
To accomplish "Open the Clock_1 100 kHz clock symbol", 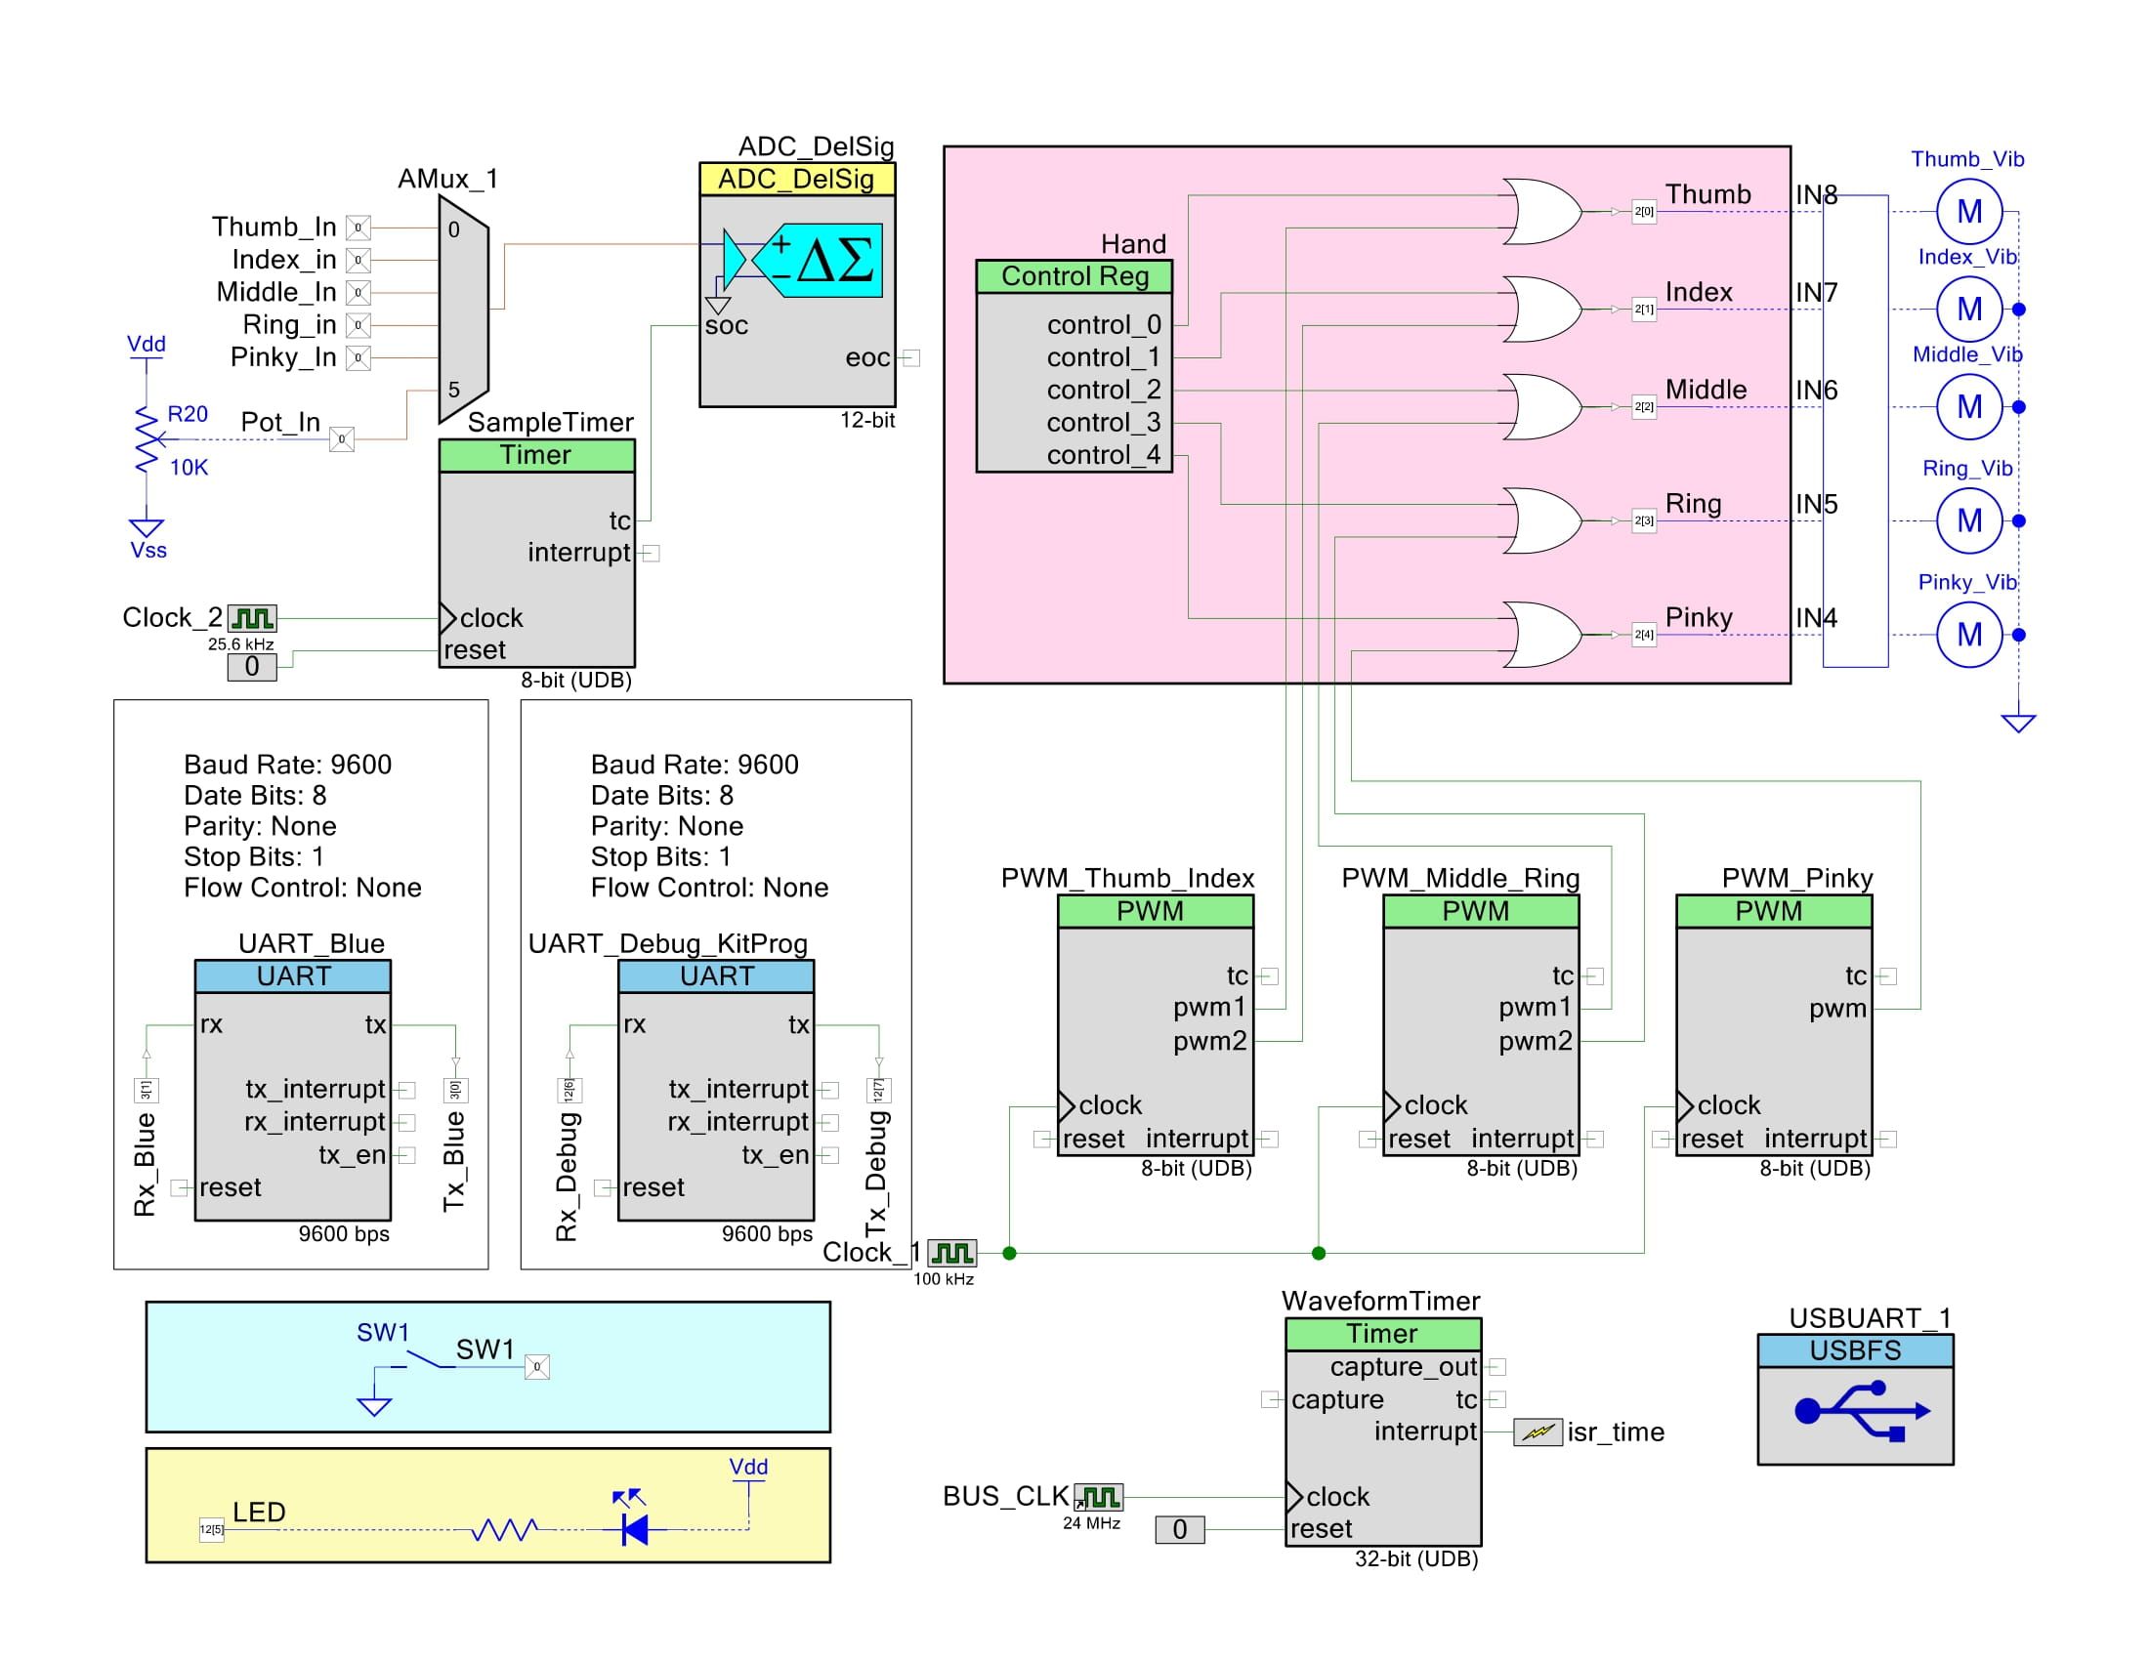I will tap(952, 1253).
